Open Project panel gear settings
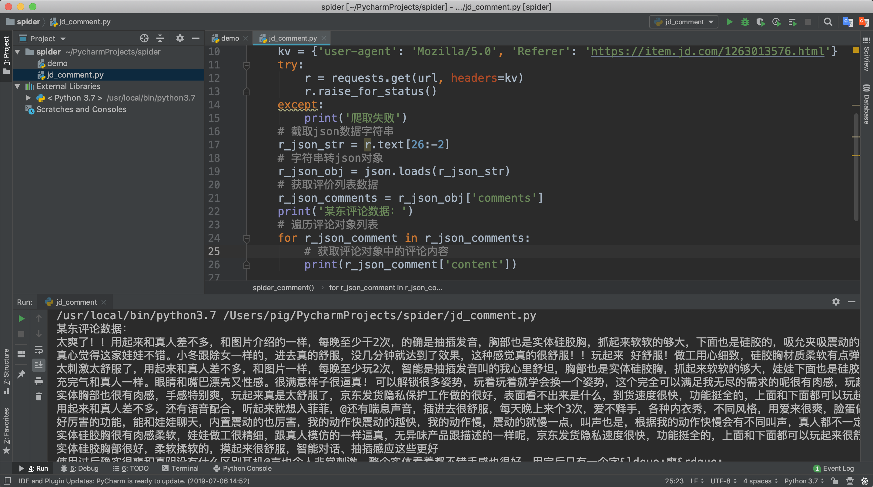The height and width of the screenshot is (487, 873). [180, 38]
